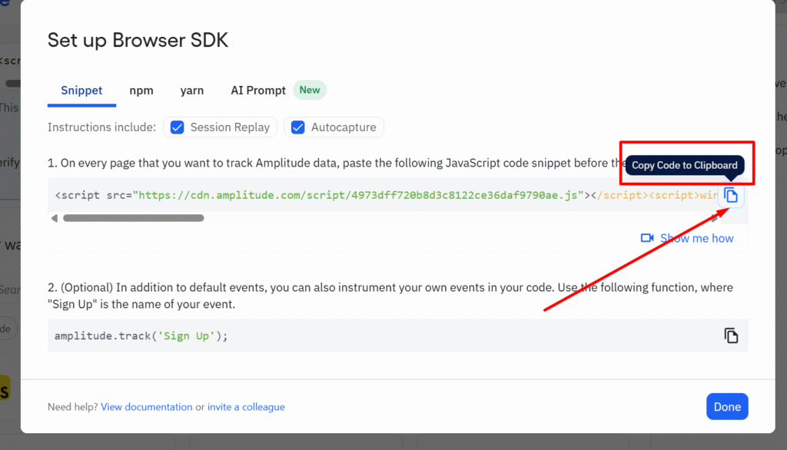This screenshot has height=450, width=787.
Task: Uncheck the Session Replay checkbox
Action: click(178, 127)
